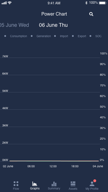Open the Summary bar chart icon

click(54, 184)
